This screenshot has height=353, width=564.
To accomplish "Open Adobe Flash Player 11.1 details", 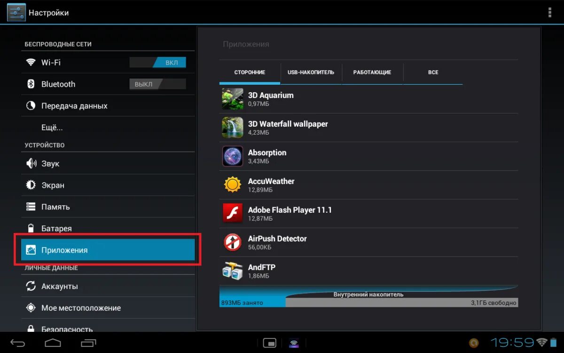I will (x=368, y=214).
